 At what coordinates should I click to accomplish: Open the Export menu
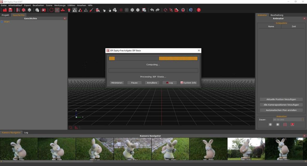point(27,5)
